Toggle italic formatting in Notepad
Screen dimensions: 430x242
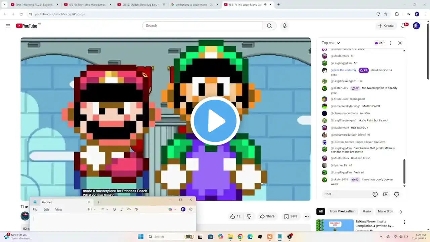point(122,209)
